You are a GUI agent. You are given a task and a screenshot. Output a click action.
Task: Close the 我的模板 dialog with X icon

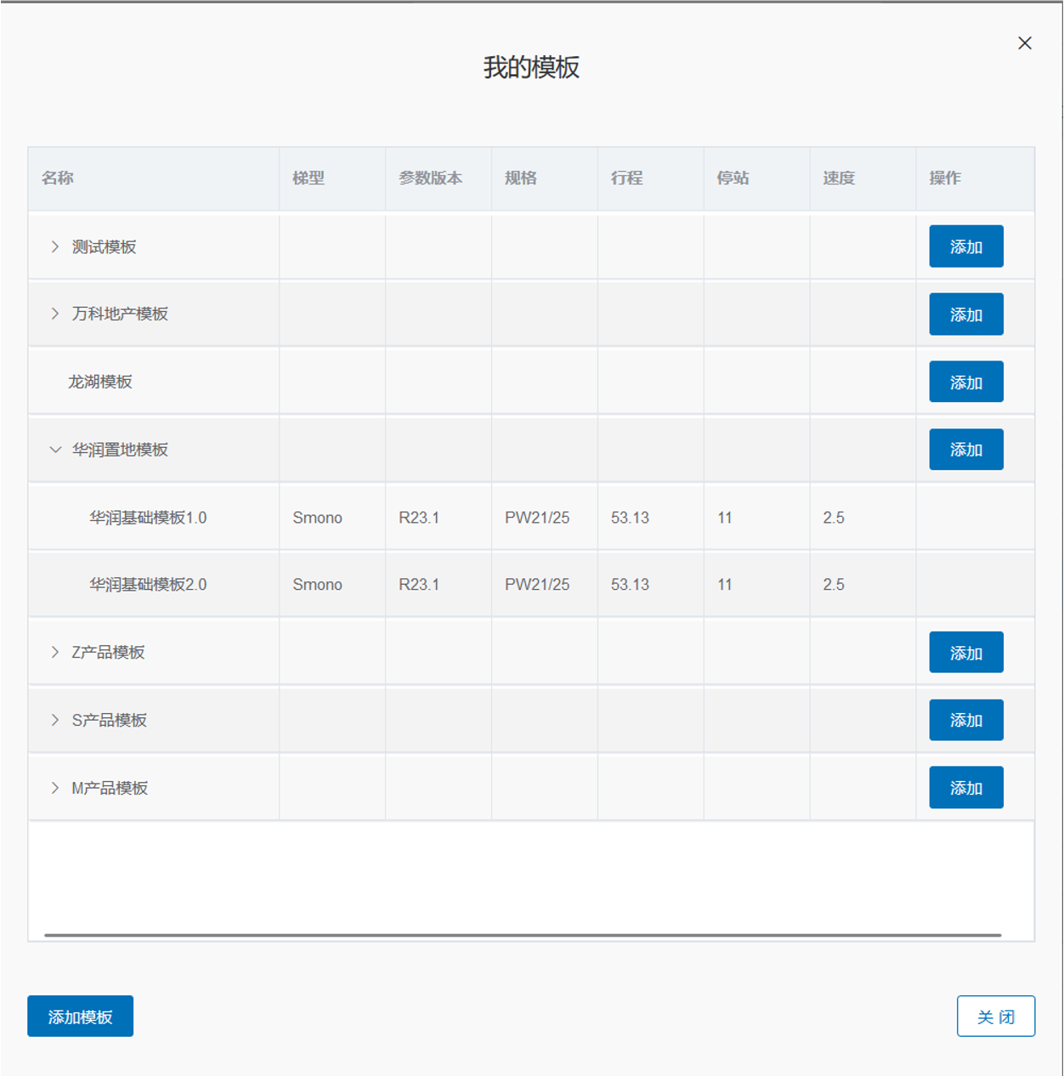tap(1025, 43)
